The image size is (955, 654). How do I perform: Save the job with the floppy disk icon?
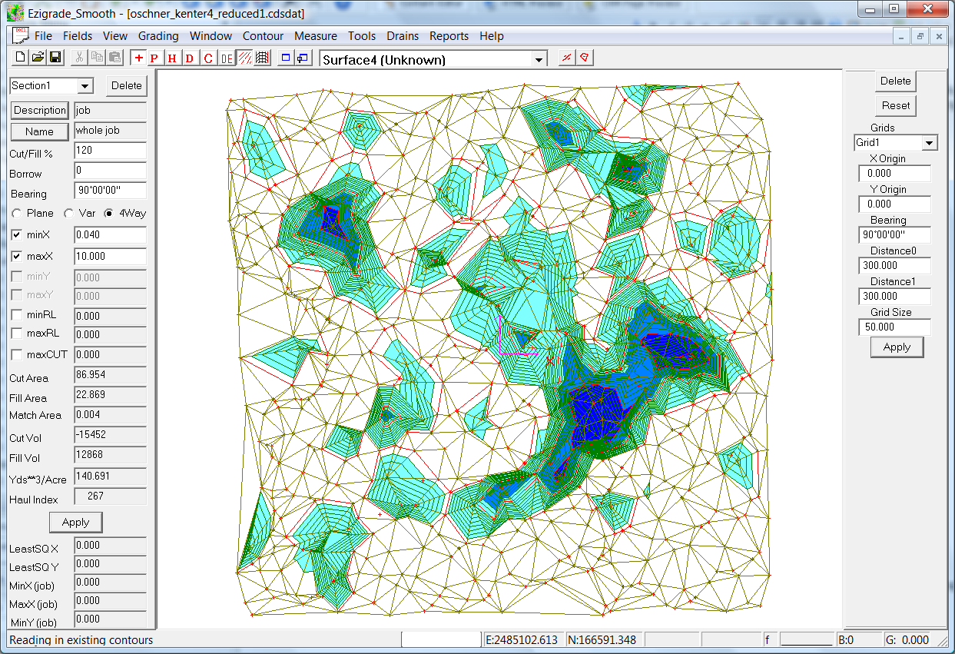(x=55, y=58)
